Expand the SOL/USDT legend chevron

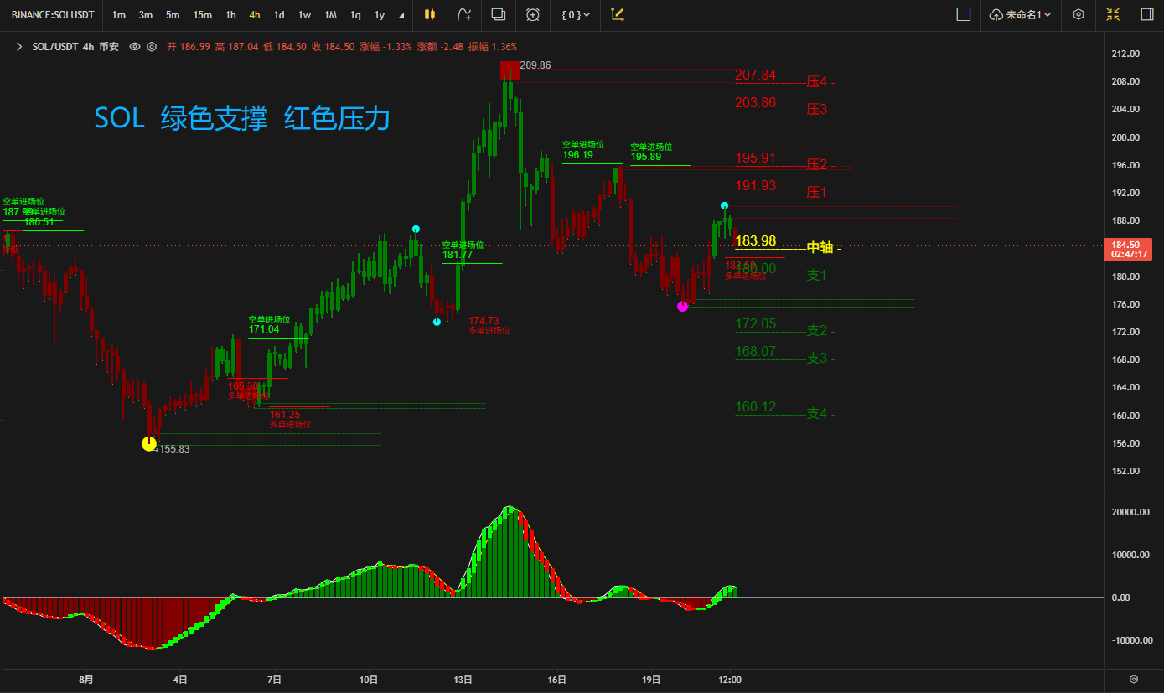(18, 47)
